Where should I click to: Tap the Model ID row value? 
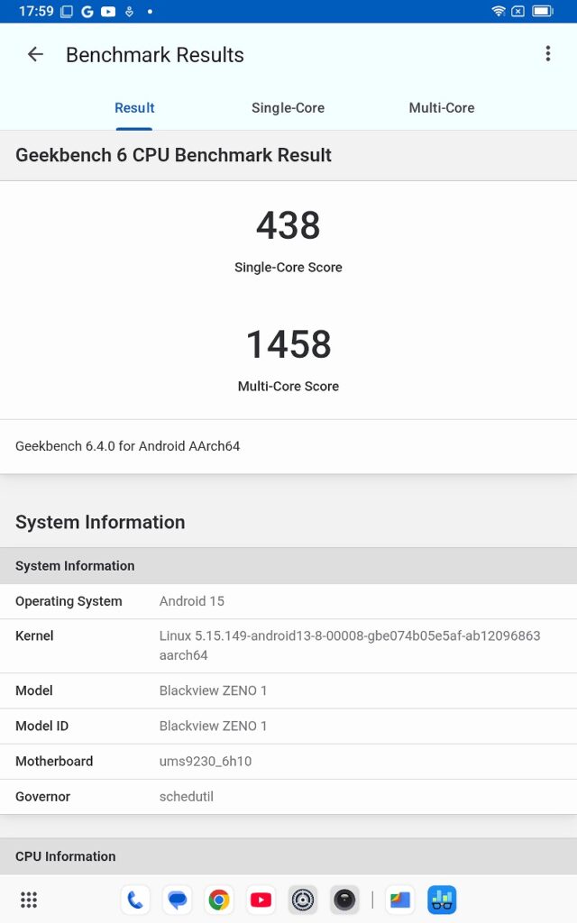click(213, 726)
